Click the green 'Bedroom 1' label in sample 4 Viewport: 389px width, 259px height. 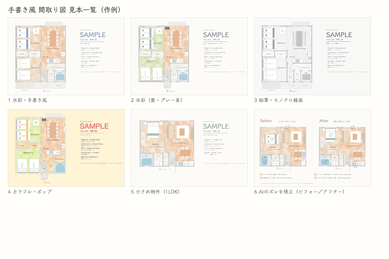(35, 134)
